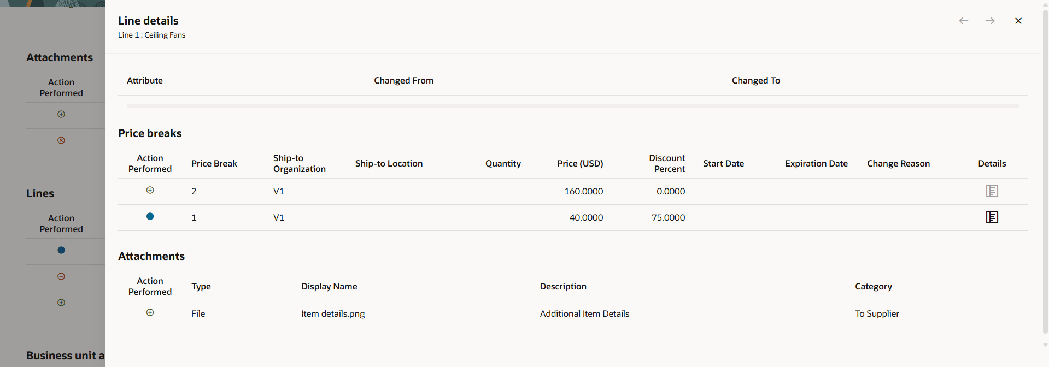The width and height of the screenshot is (1049, 367).
Task: Go to the previous line using the left arrow
Action: [x=964, y=21]
